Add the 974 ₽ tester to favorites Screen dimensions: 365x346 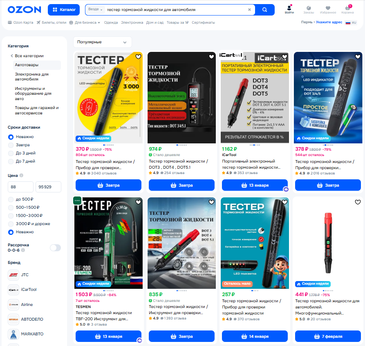211,56
